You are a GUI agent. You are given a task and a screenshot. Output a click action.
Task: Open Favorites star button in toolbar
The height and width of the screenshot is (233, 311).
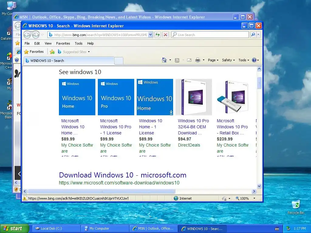[x=34, y=52]
